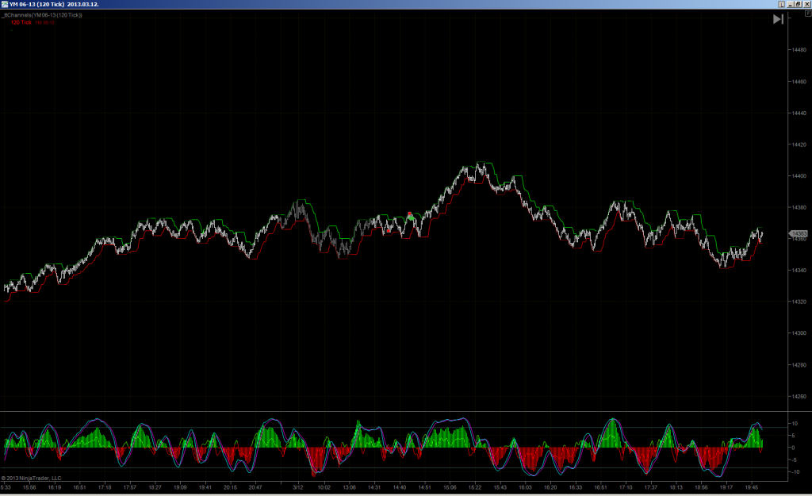Click the 14440 price axis label
Image resolution: width=812 pixels, height=496 pixels.
click(x=799, y=113)
